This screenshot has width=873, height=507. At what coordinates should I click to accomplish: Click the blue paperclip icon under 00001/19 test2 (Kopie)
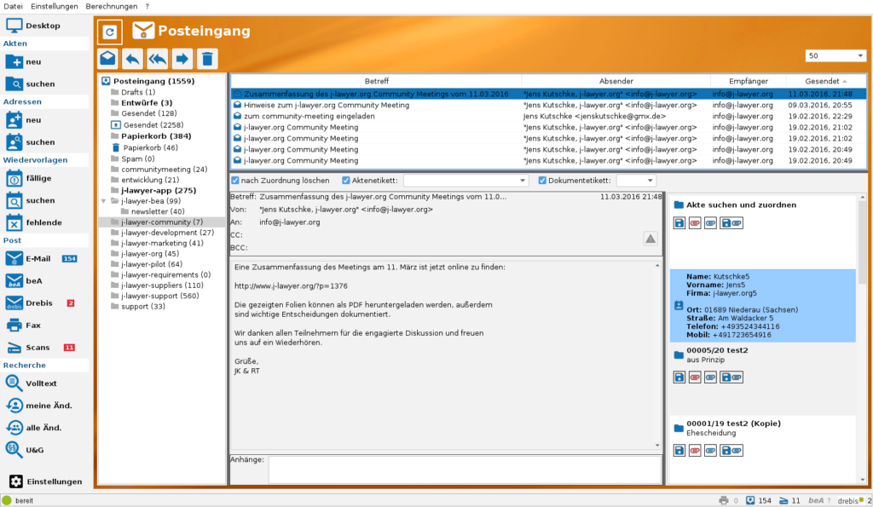(x=710, y=450)
